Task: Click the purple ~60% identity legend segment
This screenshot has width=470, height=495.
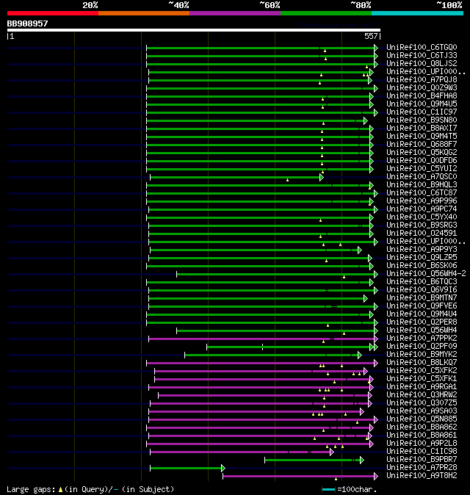Action: (x=235, y=13)
